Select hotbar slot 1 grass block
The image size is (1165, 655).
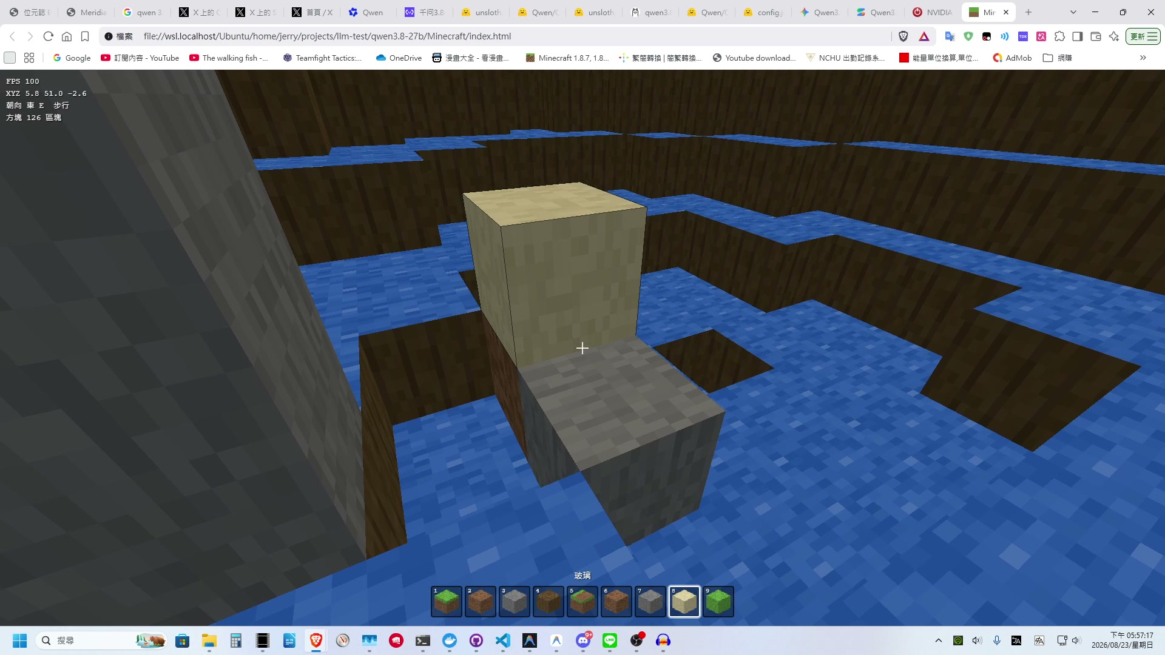(x=447, y=602)
